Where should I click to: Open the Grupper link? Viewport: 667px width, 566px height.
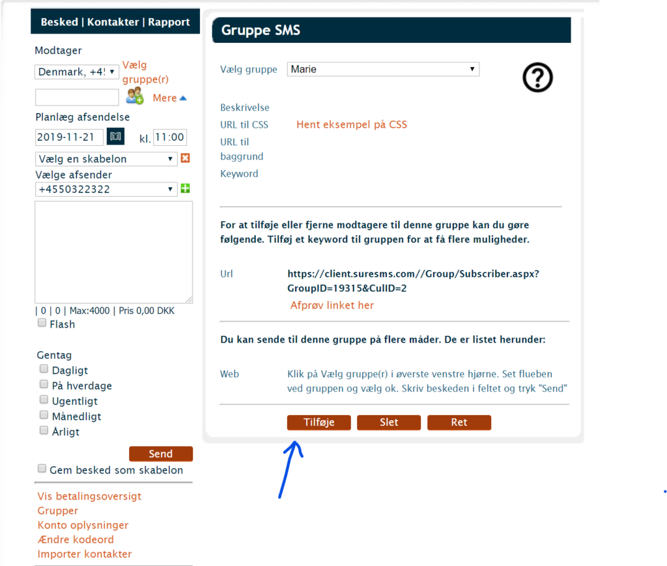pyautogui.click(x=58, y=511)
